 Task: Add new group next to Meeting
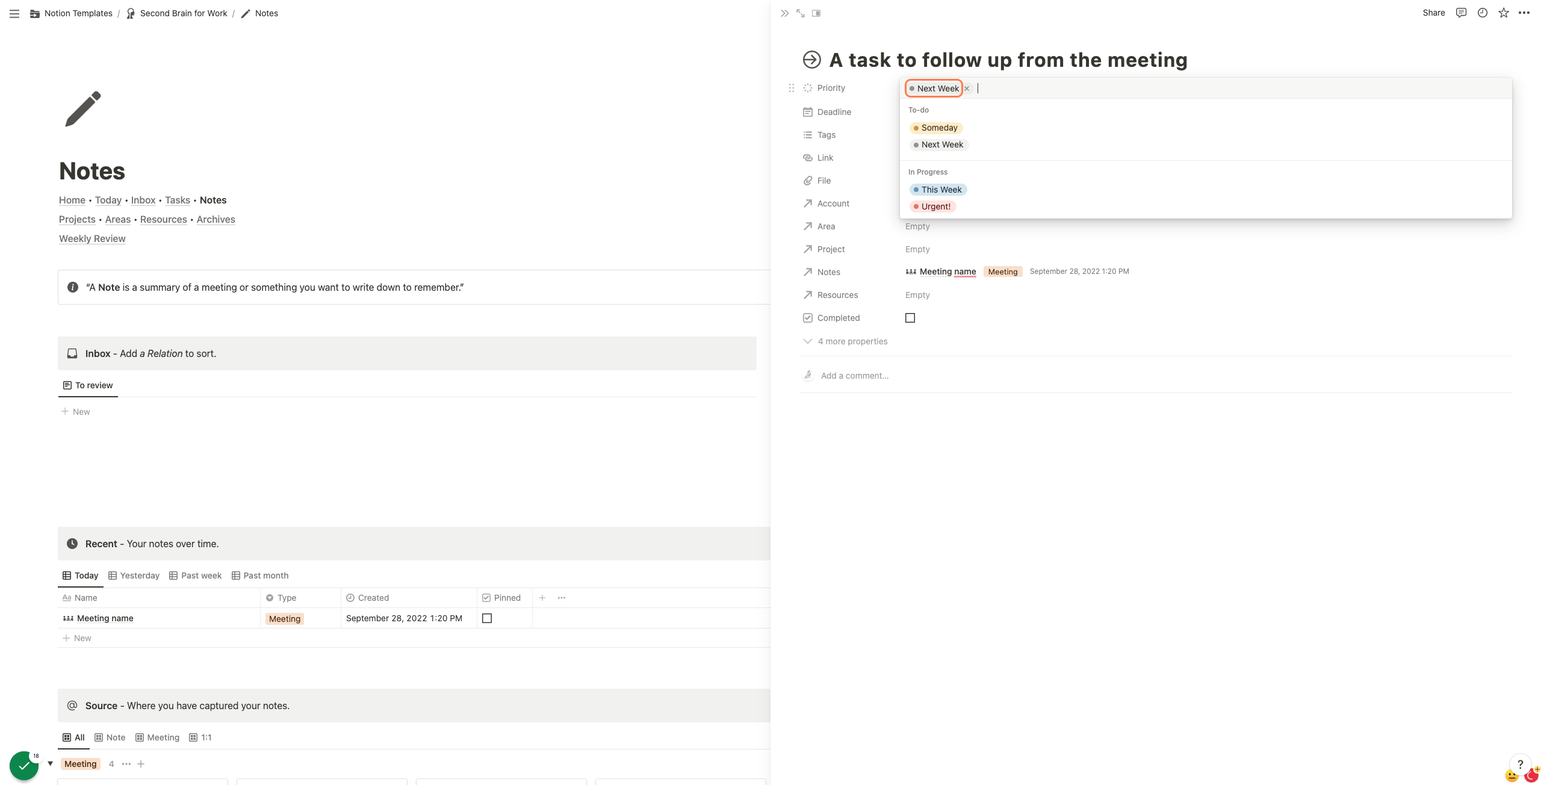(x=141, y=764)
